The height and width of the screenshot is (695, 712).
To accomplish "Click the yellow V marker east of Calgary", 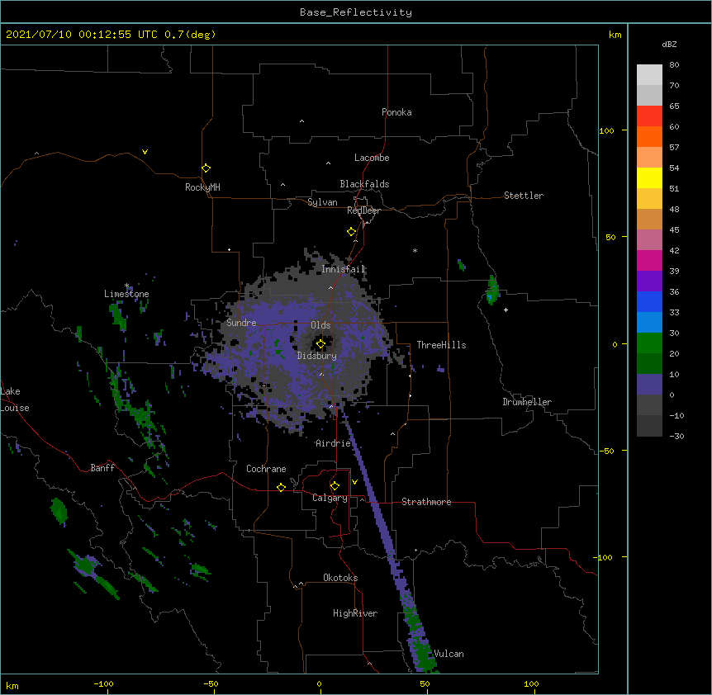I will pos(354,482).
